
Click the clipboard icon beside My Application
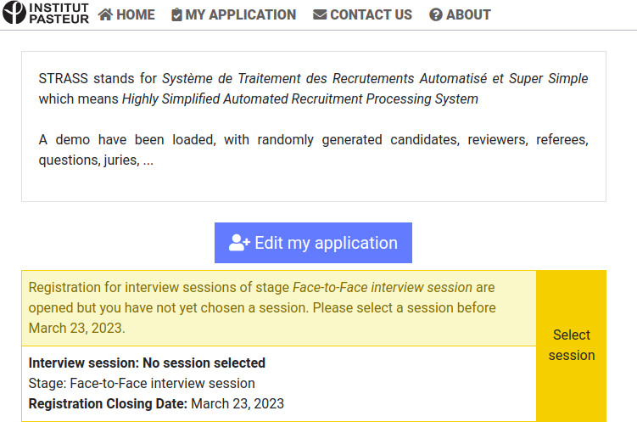(x=176, y=14)
